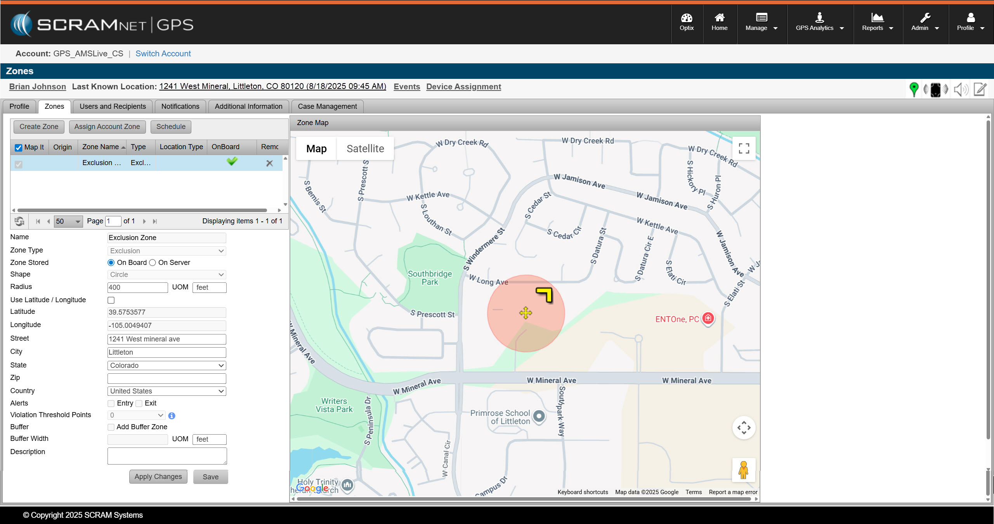Toggle fullscreen view on Zone Map
The image size is (994, 524).
point(744,148)
